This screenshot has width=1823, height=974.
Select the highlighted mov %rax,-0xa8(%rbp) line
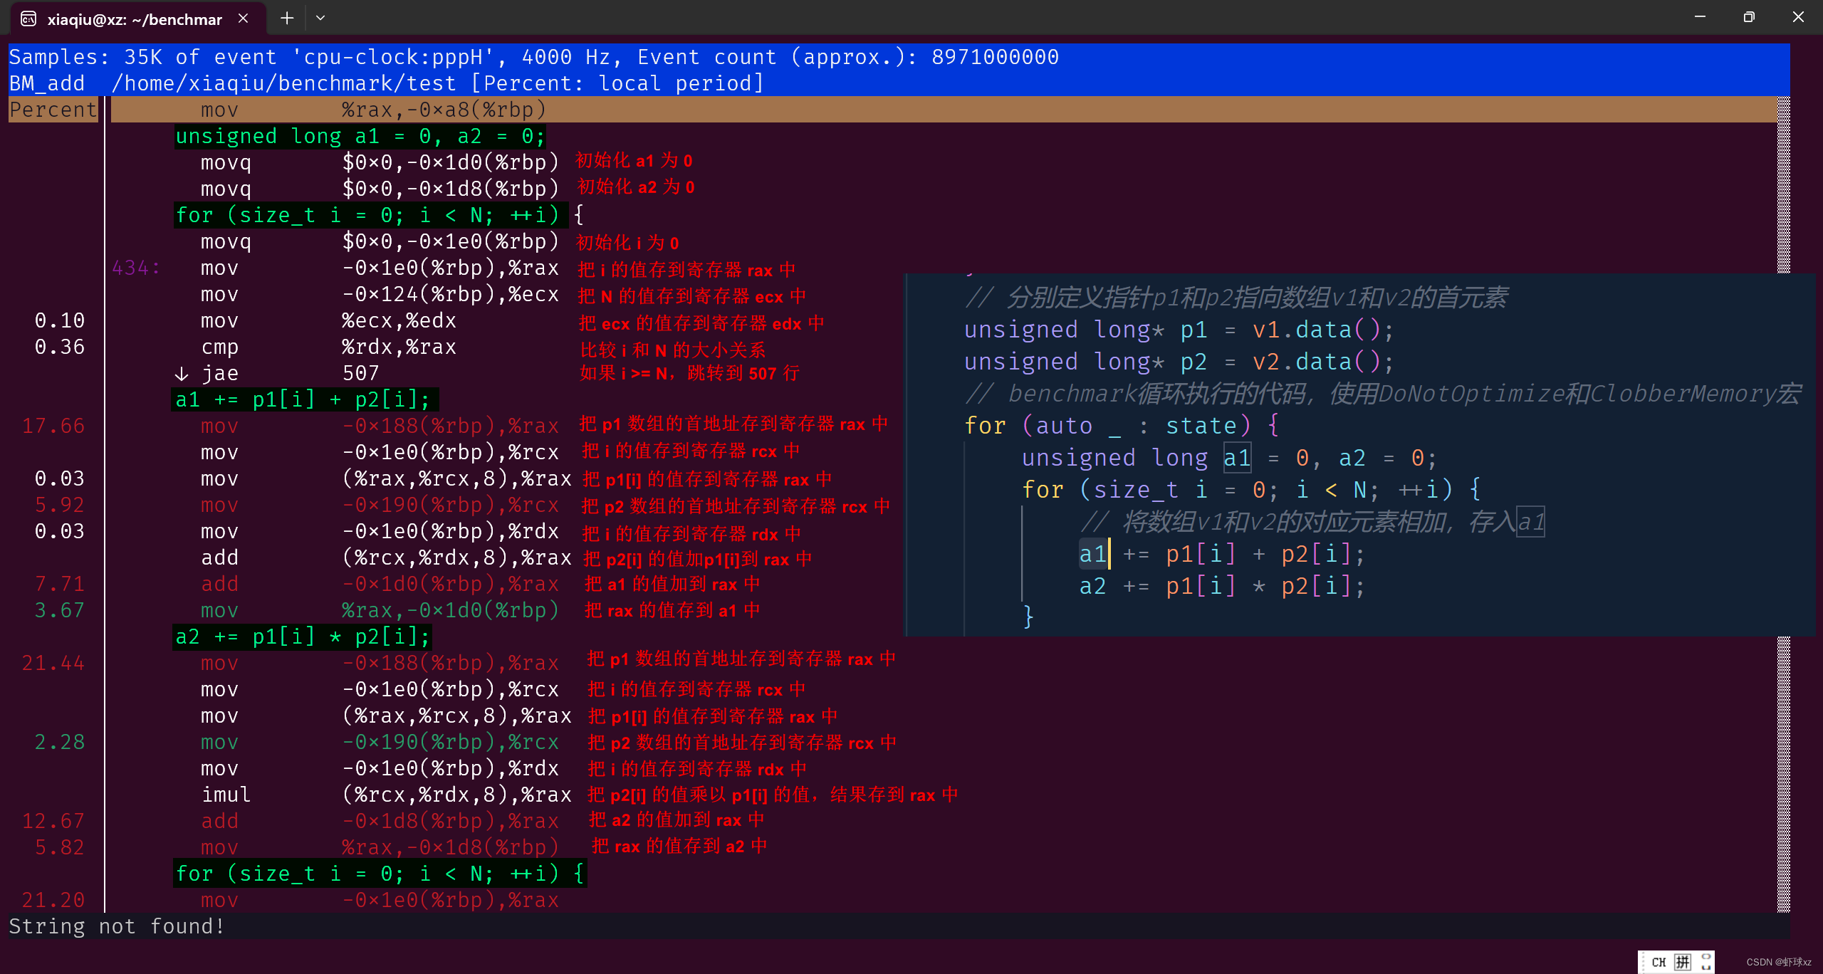pos(944,110)
